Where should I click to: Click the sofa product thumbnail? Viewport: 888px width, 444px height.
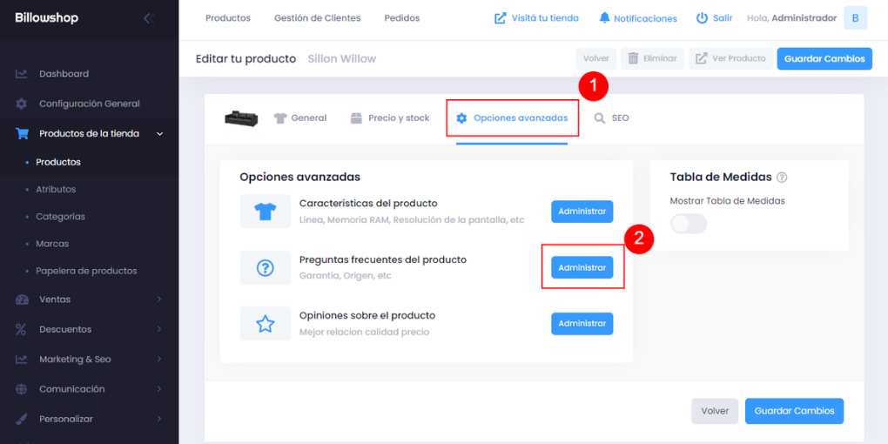click(x=241, y=118)
